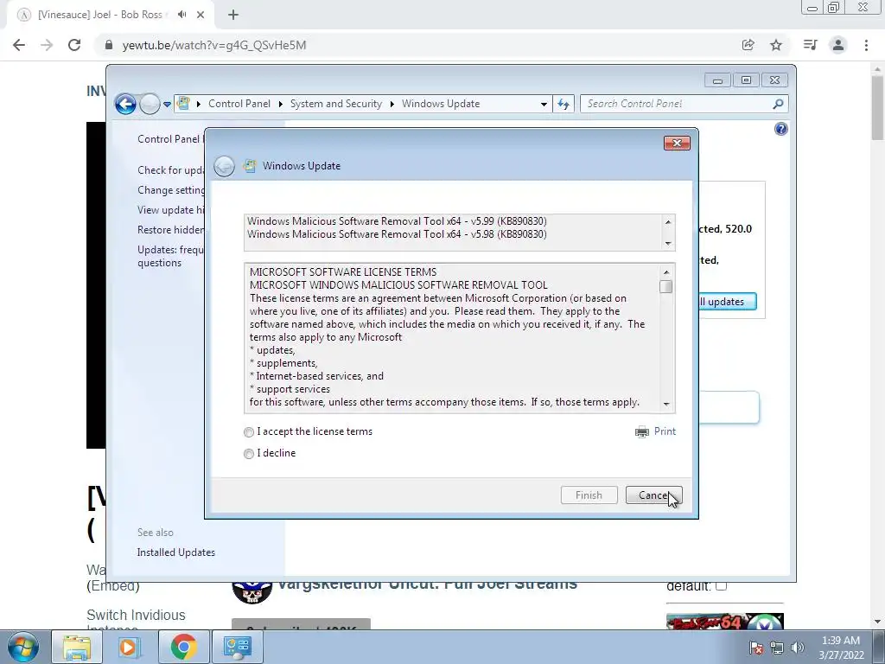Go back in Chrome browser history

tap(19, 45)
